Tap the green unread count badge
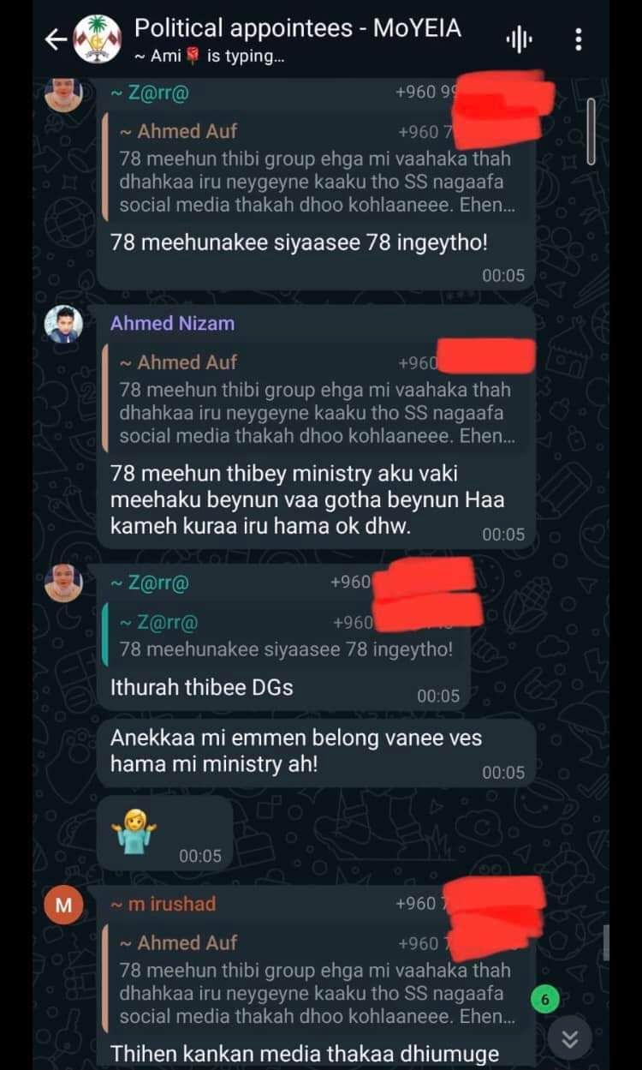Viewport: 642px width, 1070px height. click(545, 999)
